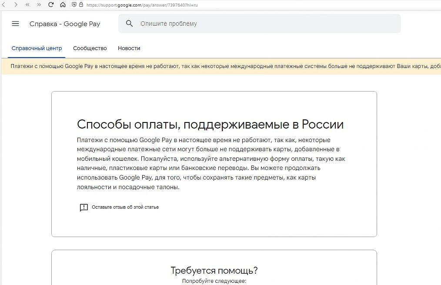Focus the 'Опишите проблему' search field

pyautogui.click(x=259, y=24)
